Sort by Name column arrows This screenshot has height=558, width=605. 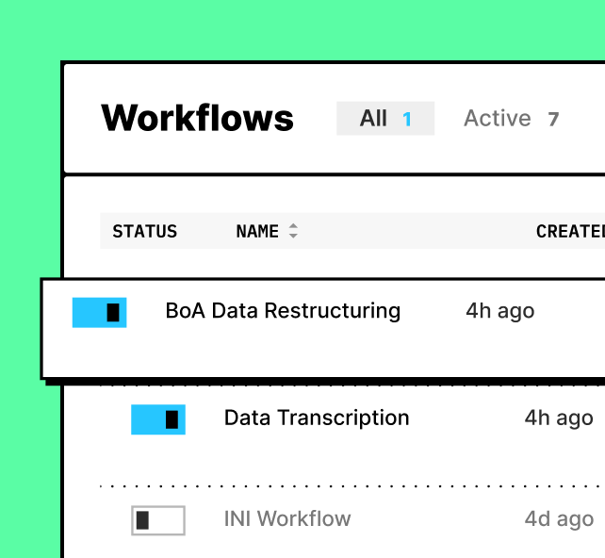[x=293, y=231]
